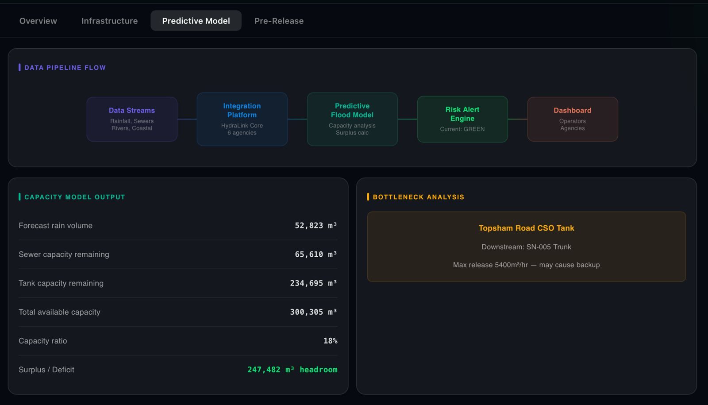Switch to the Overview tab
The height and width of the screenshot is (405, 708).
coord(38,21)
